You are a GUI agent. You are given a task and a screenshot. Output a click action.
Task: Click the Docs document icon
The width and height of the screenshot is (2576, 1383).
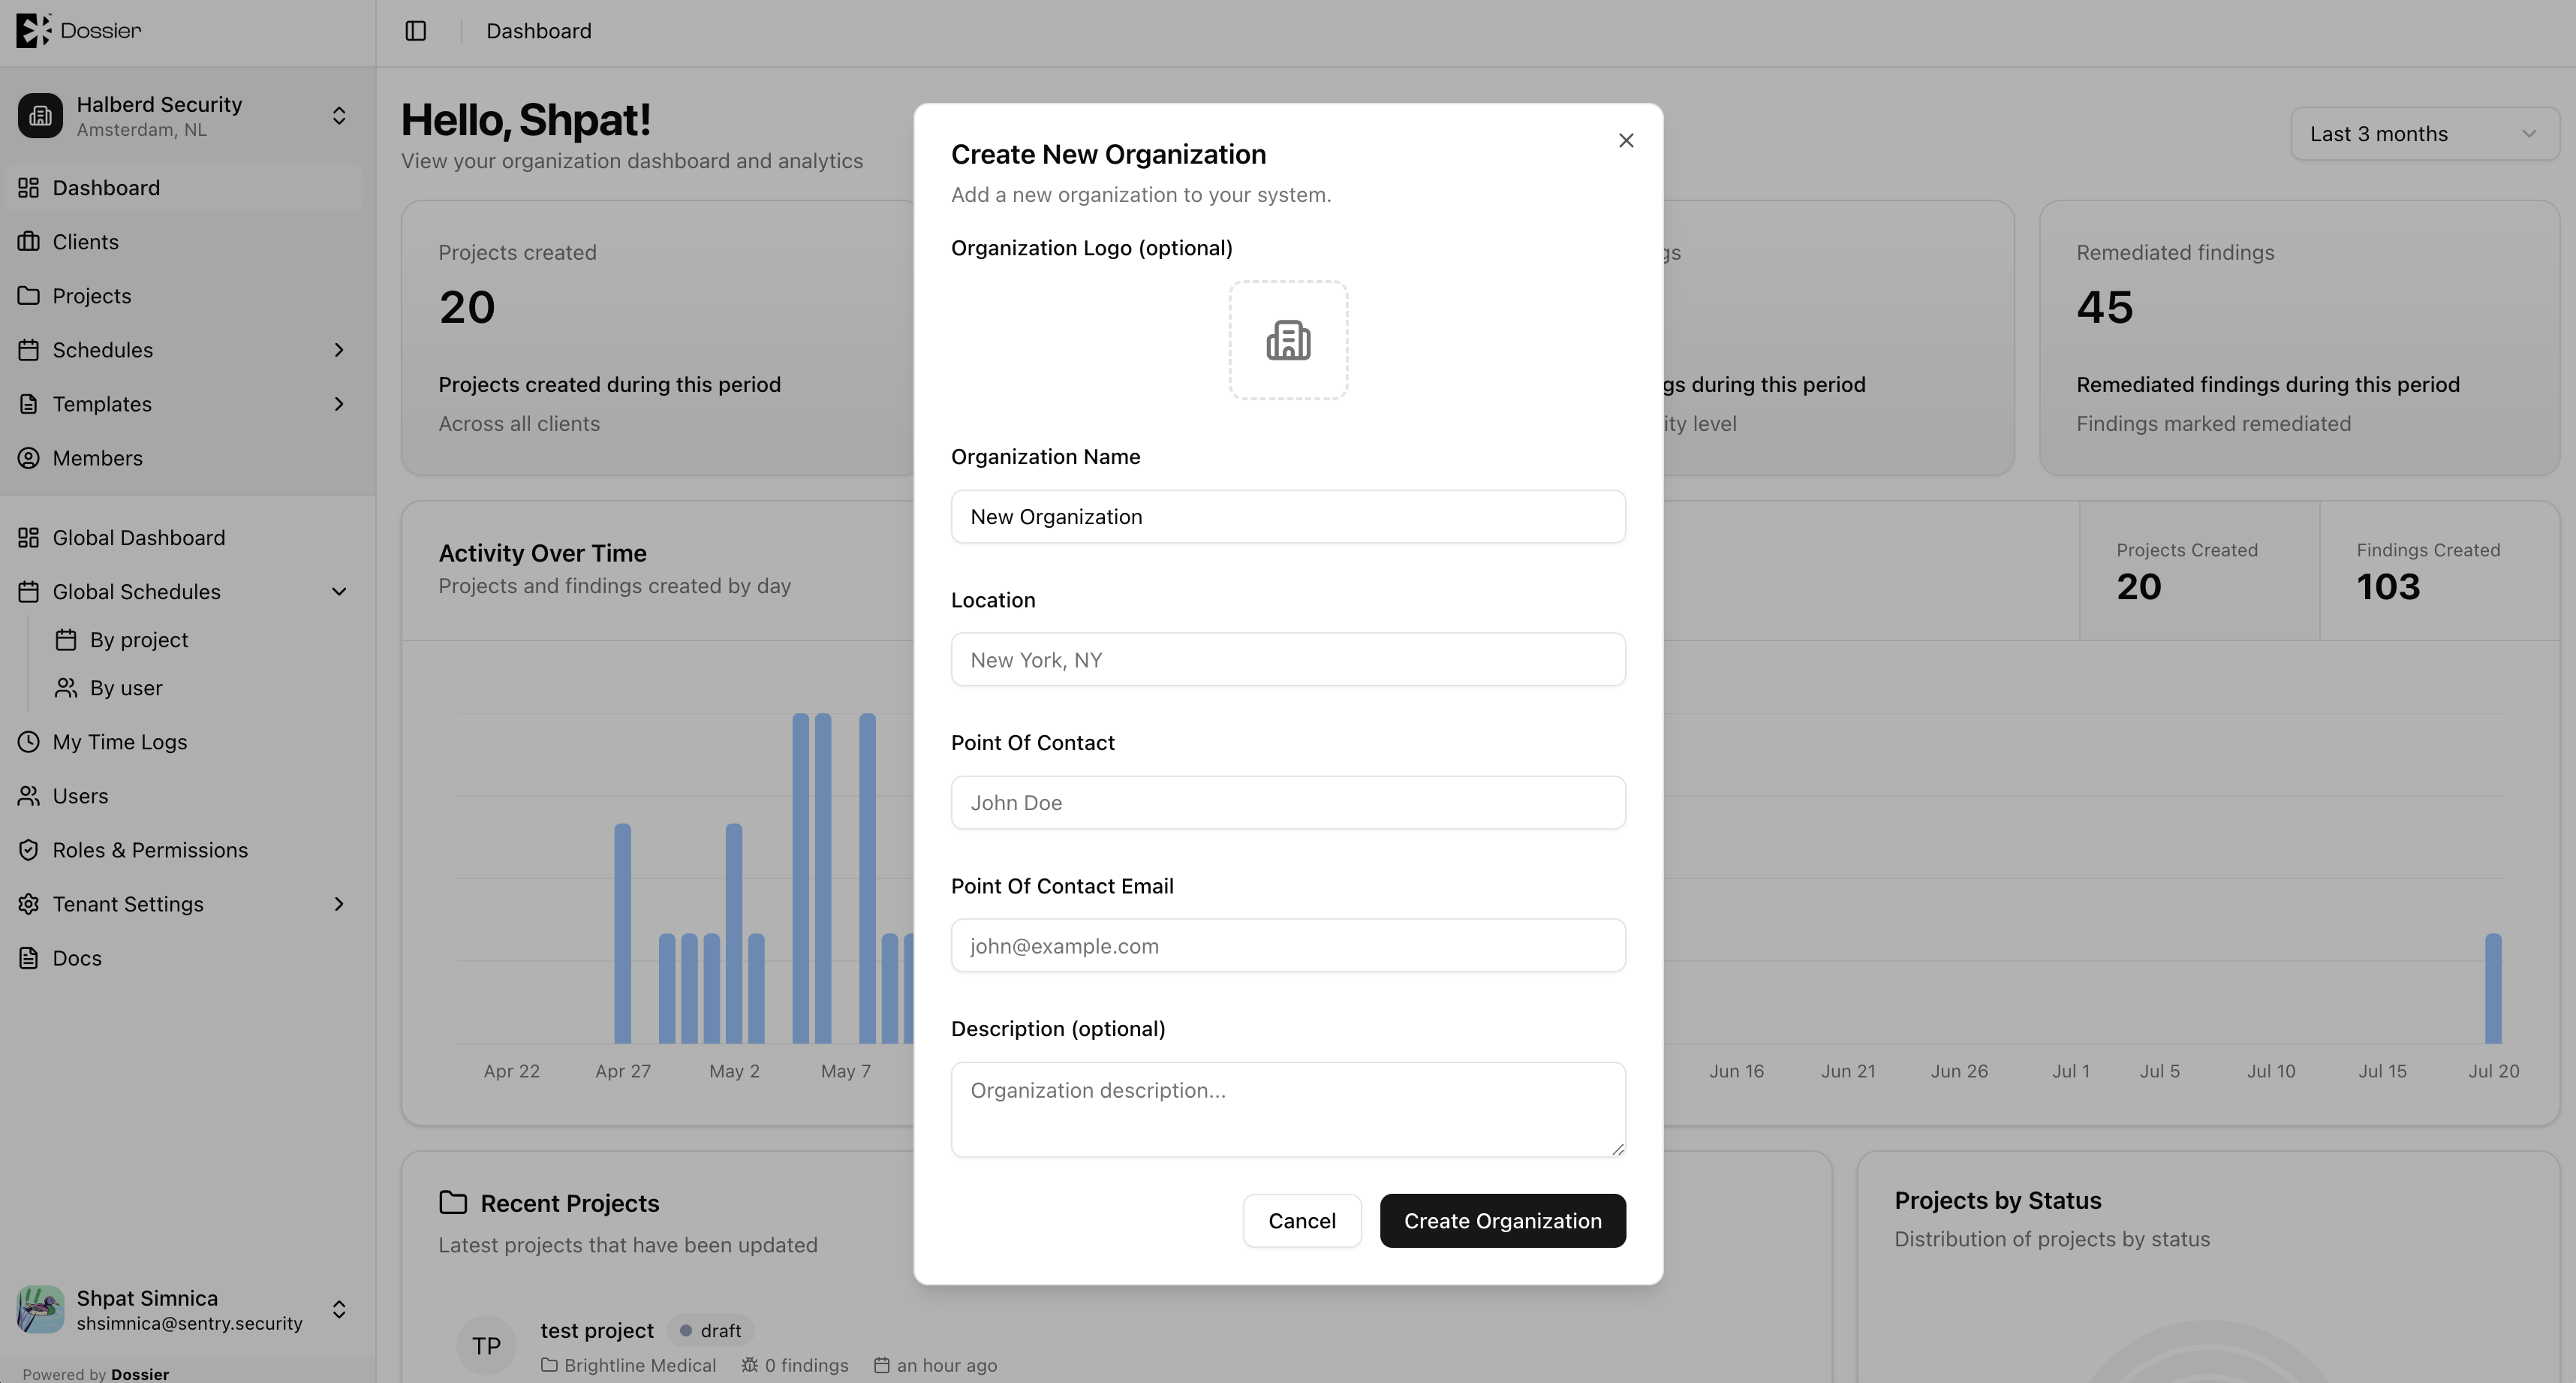29,958
